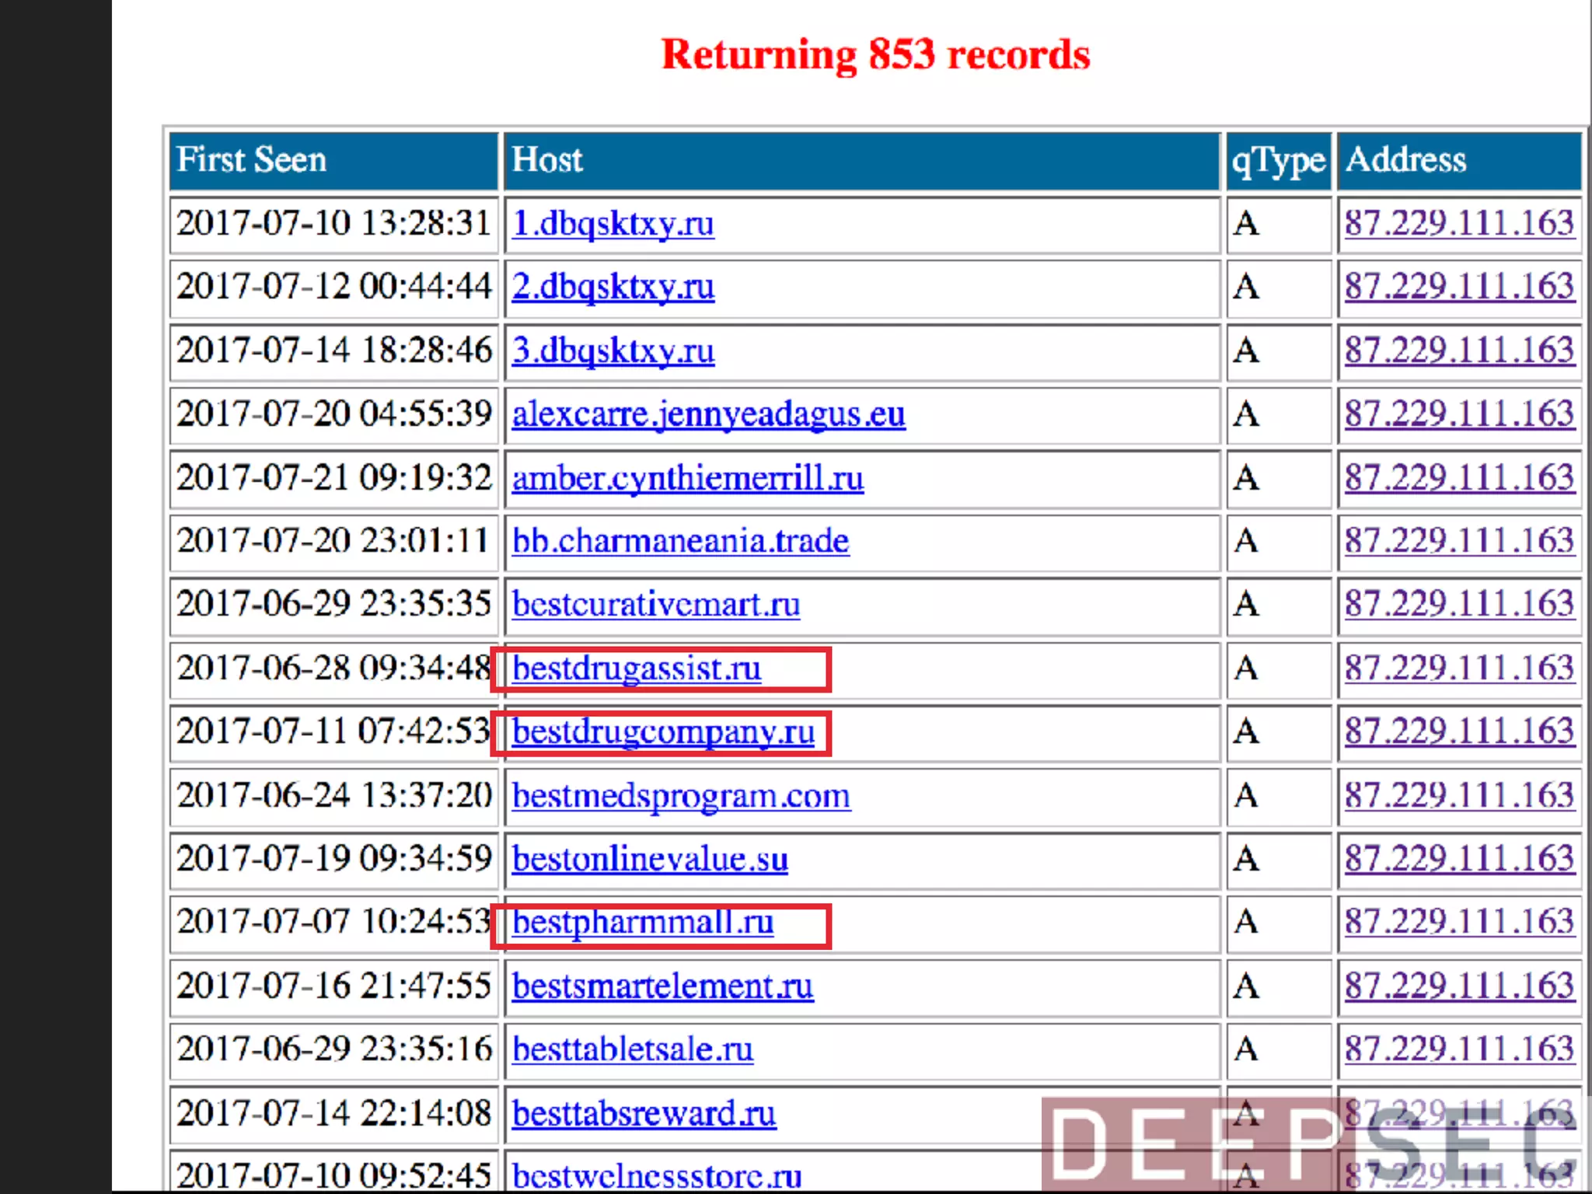This screenshot has width=1592, height=1194.
Task: Open besttabletsale.ru host link
Action: 633,1050
